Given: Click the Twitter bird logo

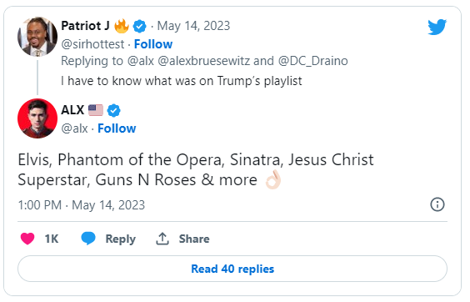Looking at the screenshot, I should pyautogui.click(x=437, y=27).
